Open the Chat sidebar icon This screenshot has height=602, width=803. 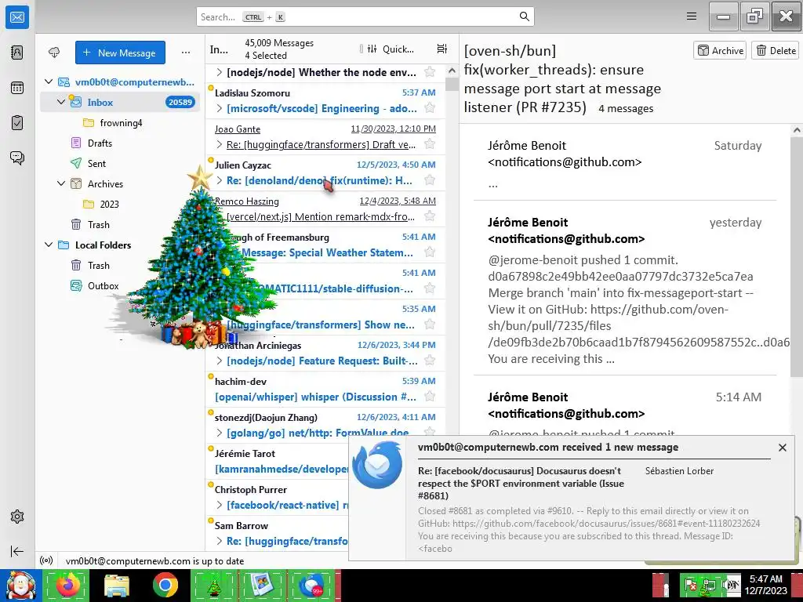(17, 158)
